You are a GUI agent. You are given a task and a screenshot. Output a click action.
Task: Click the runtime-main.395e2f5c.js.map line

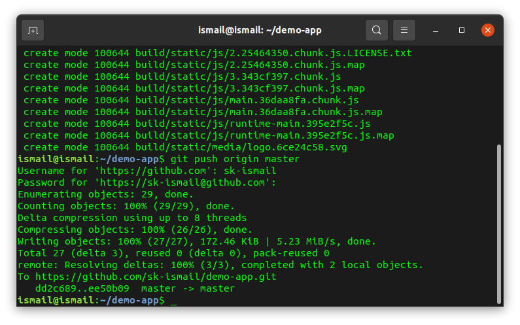pos(265,135)
